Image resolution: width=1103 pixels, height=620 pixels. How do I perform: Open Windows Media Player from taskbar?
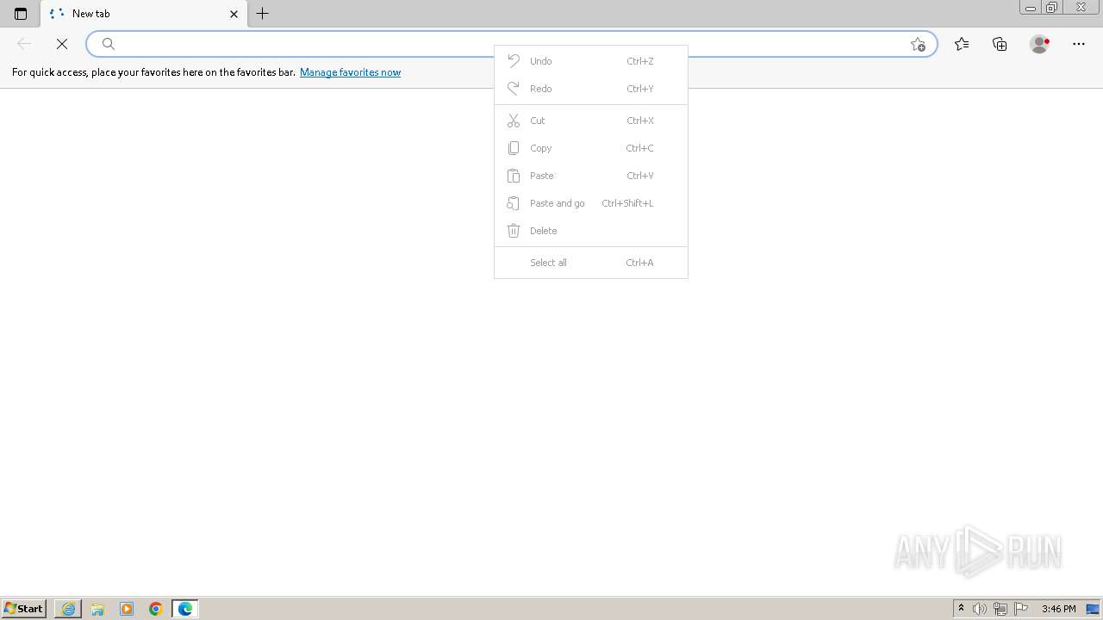point(127,609)
